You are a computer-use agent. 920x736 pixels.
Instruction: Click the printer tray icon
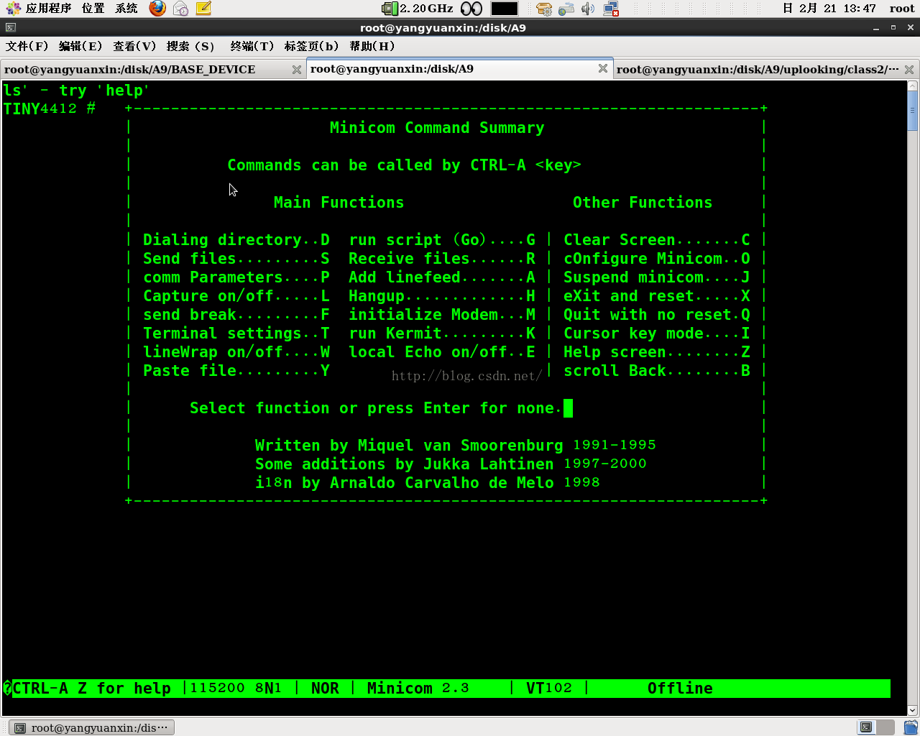click(x=566, y=9)
